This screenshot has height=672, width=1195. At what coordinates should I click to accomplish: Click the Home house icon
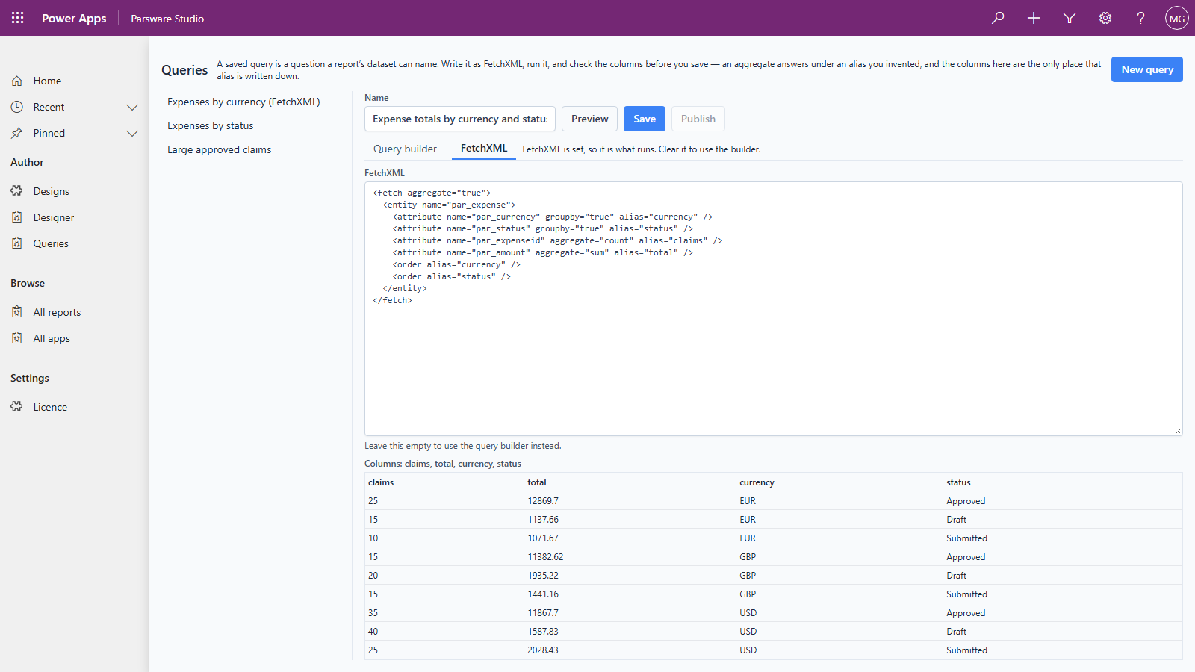click(17, 81)
